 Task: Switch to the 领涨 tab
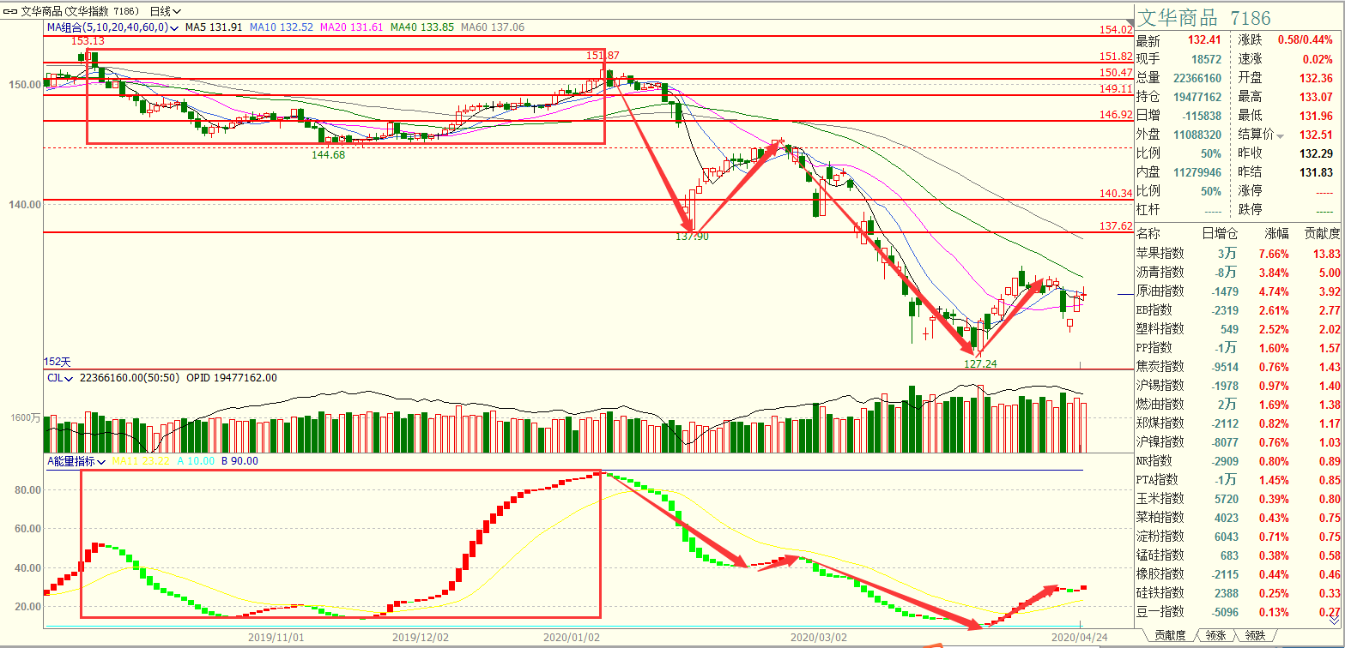(x=1215, y=636)
